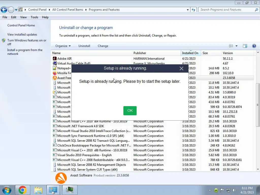Image resolution: width=260 pixels, height=195 pixels.
Task: Click the scroll down arrow of list
Action: (258, 169)
